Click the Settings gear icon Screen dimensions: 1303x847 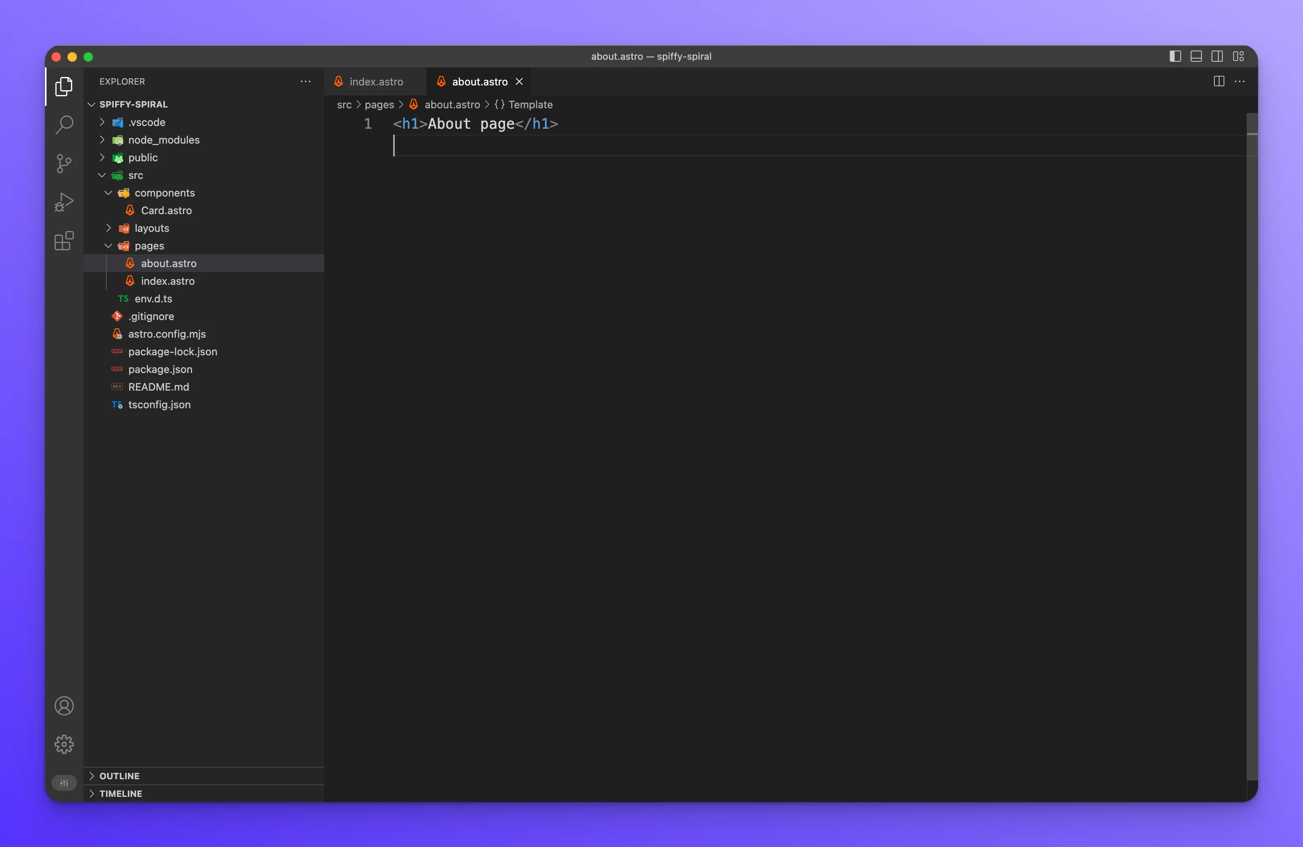point(64,744)
